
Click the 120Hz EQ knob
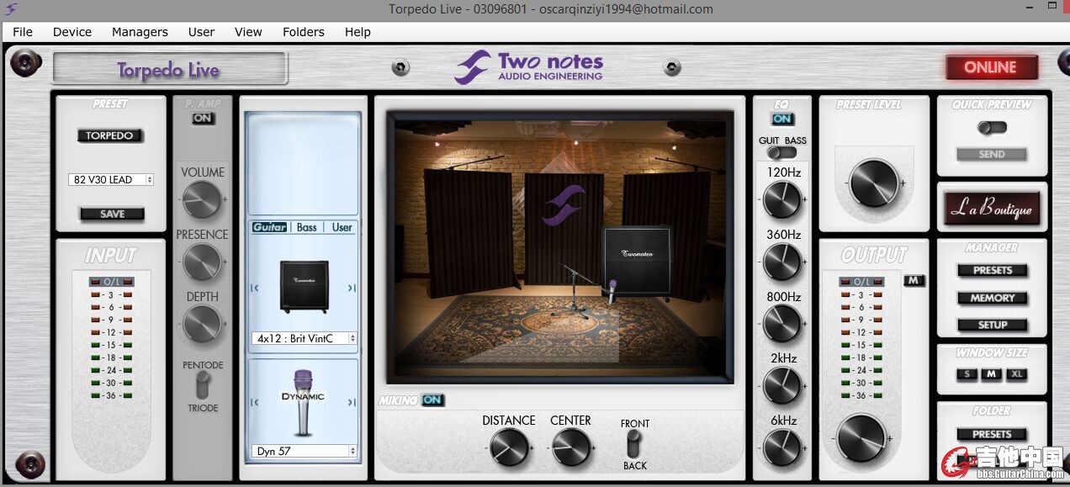(x=782, y=199)
